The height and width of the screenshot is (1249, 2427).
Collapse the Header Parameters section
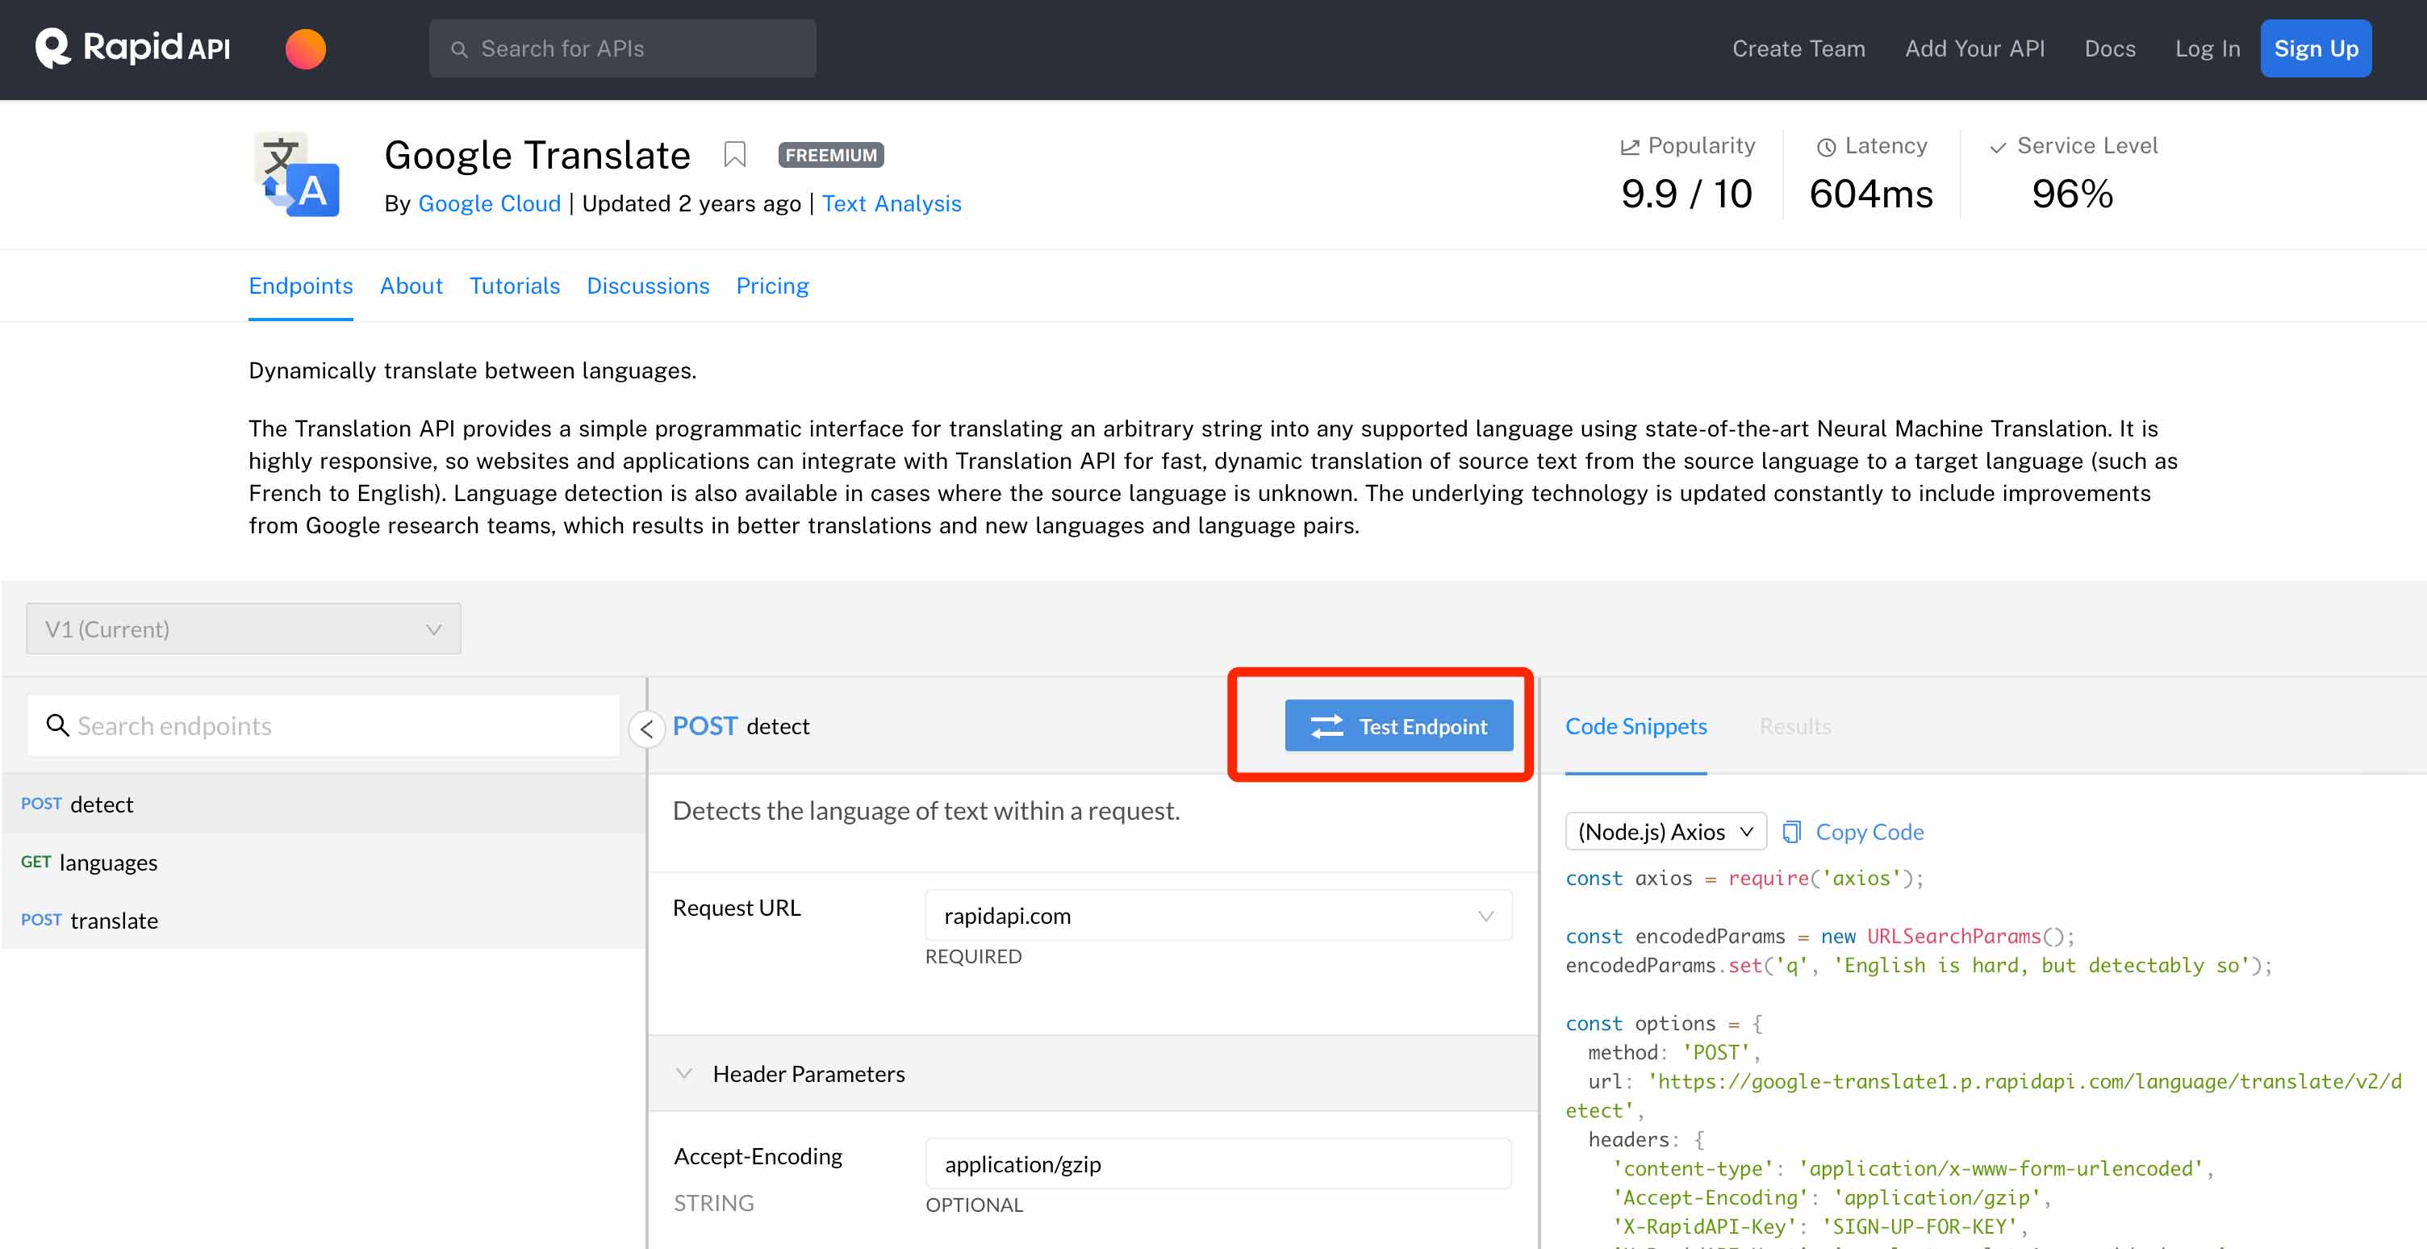(685, 1074)
